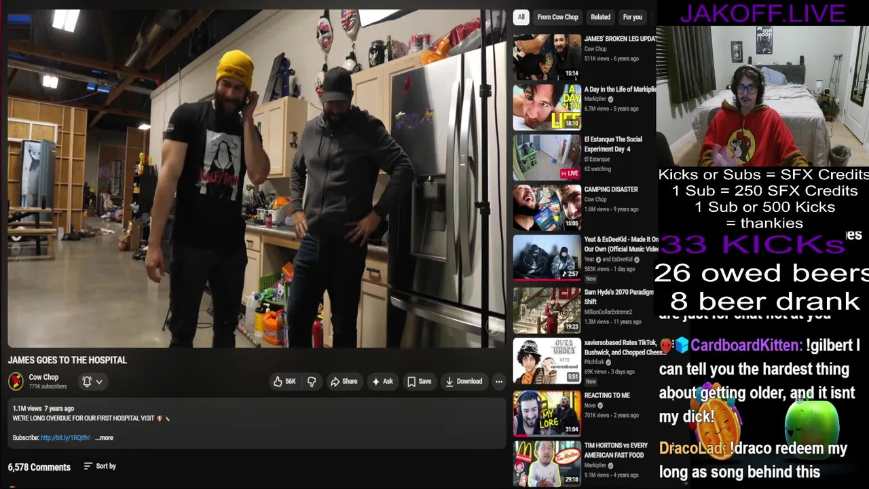Open the Camping Disaster video thumbnail
This screenshot has height=489, width=869.
(x=547, y=209)
